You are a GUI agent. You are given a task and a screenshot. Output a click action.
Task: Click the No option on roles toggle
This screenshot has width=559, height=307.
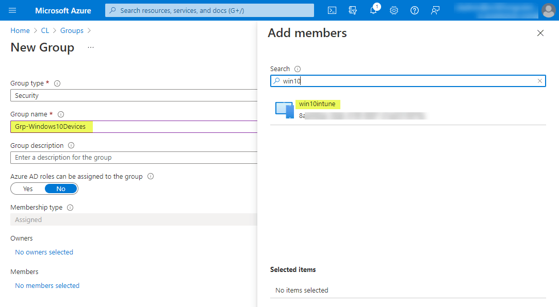(61, 189)
